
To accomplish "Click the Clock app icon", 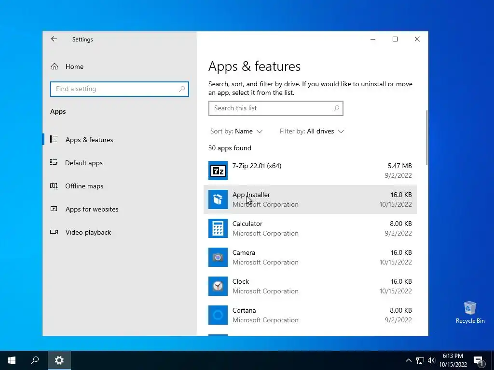I will (218, 286).
